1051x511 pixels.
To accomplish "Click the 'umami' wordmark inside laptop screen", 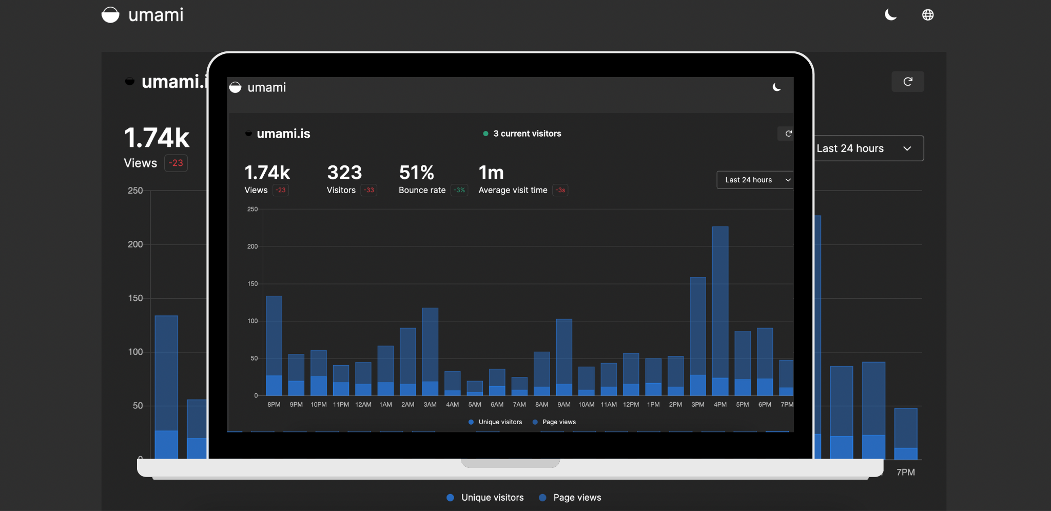I will click(267, 87).
